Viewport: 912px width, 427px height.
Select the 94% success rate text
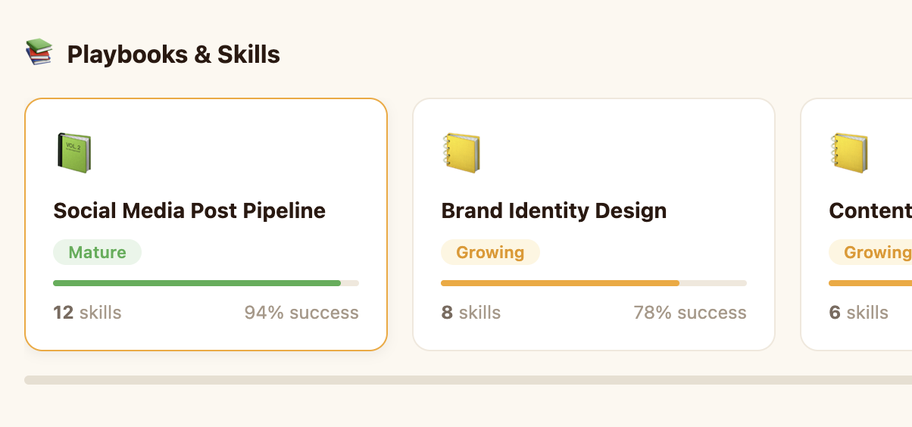coord(301,313)
